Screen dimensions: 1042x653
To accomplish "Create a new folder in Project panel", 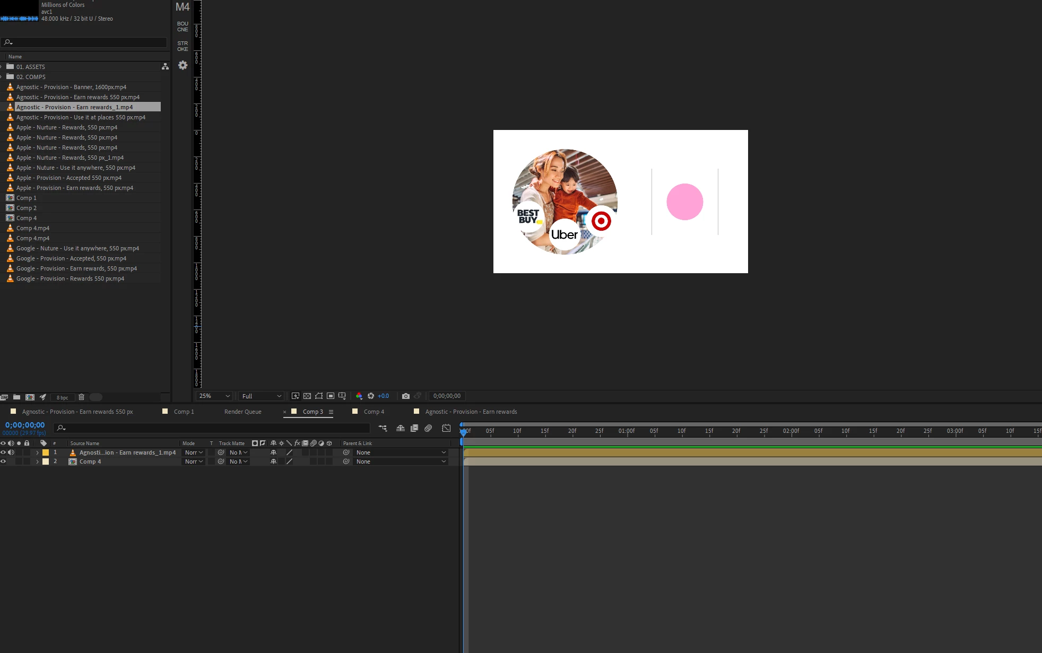I will click(17, 397).
